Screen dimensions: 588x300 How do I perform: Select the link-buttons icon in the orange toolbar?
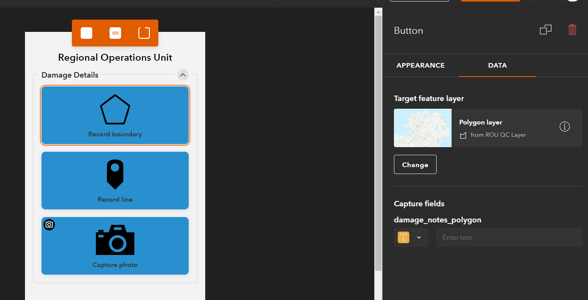tap(115, 33)
